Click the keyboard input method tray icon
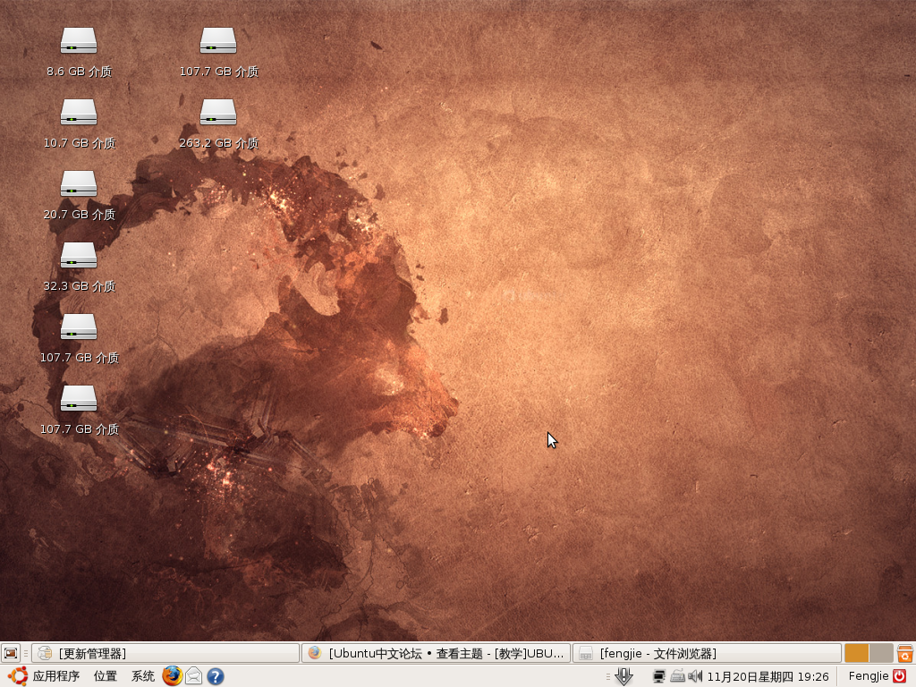This screenshot has height=687, width=916. (x=678, y=676)
